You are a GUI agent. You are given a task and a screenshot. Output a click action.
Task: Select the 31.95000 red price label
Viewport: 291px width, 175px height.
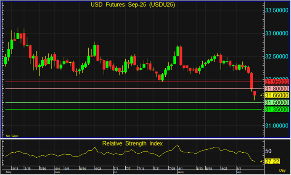click(x=276, y=82)
